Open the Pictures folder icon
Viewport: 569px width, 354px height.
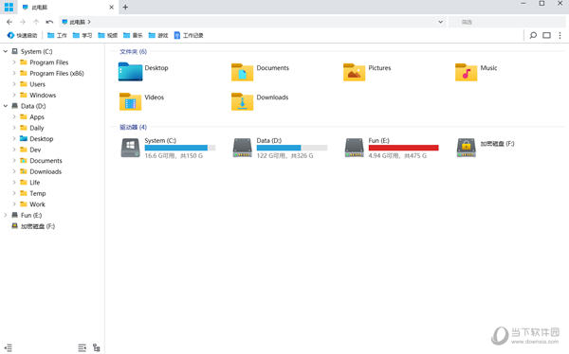pyautogui.click(x=354, y=72)
